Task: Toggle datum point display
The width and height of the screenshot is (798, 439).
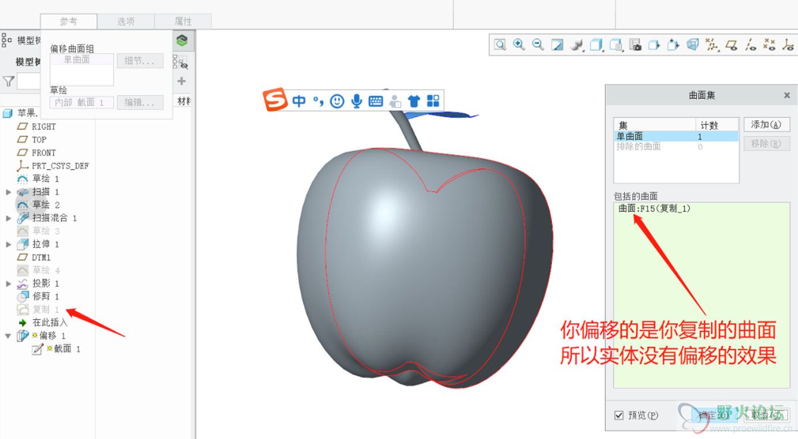Action: click(x=770, y=45)
